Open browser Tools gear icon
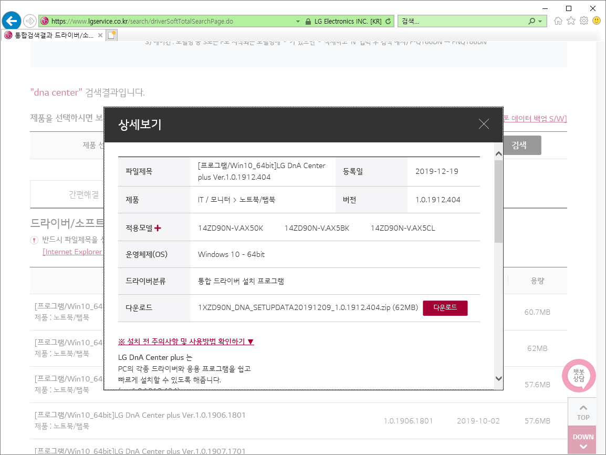Screen dimensions: 606x455 [x=584, y=21]
